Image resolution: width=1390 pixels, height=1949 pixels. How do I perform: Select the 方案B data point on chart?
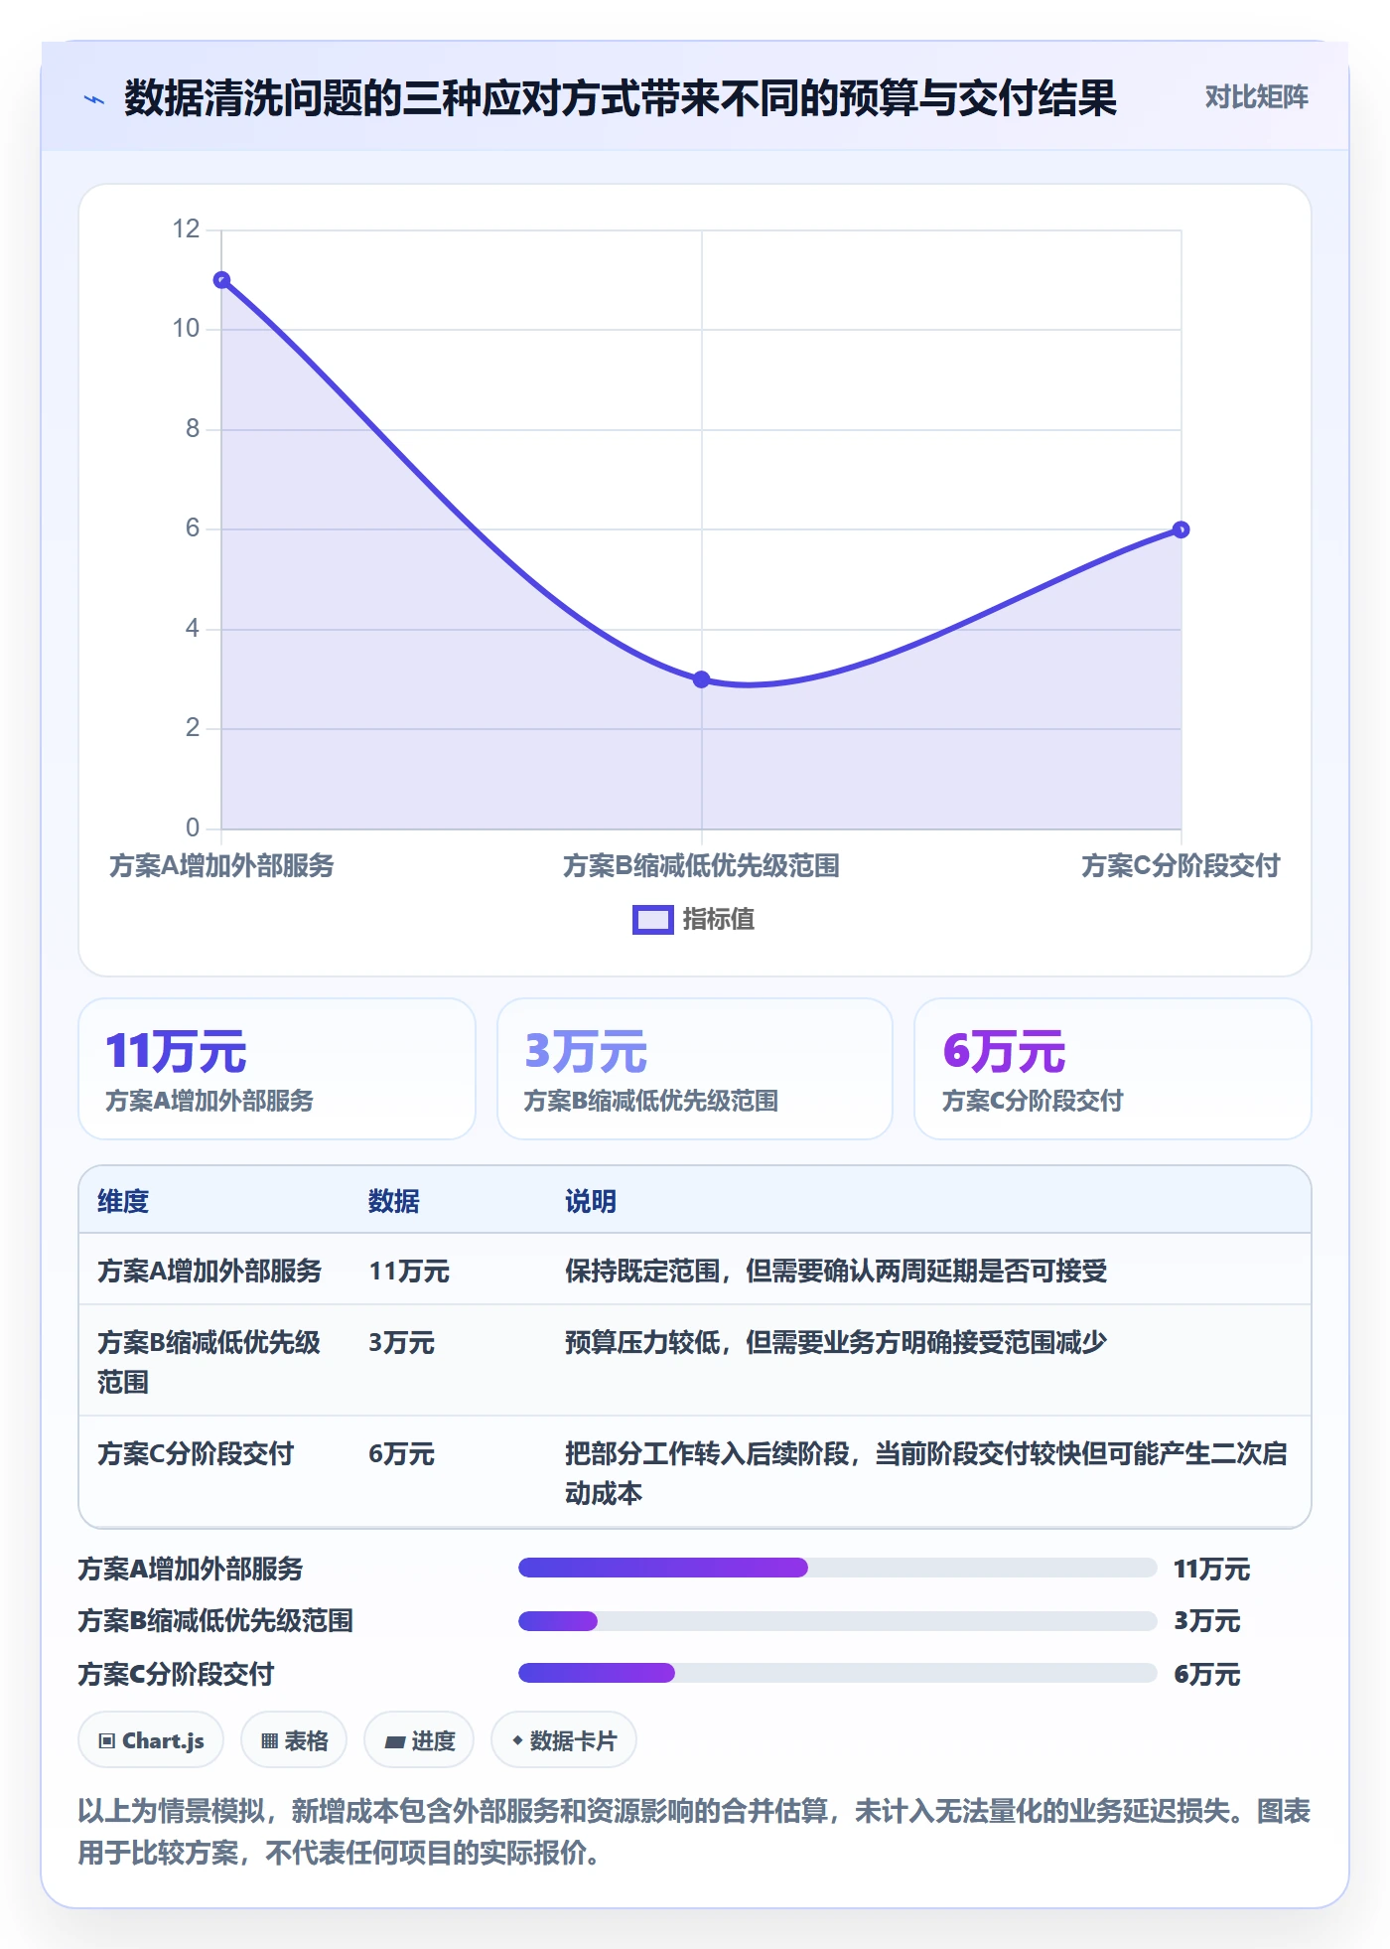click(701, 679)
